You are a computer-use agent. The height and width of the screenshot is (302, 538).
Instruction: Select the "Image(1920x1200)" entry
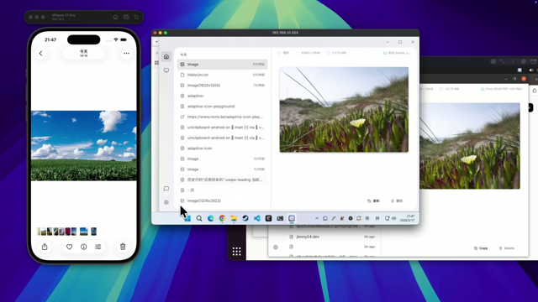tap(222, 86)
